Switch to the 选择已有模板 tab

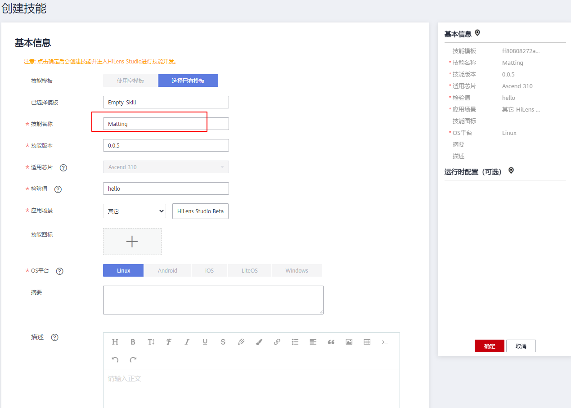[x=188, y=81]
